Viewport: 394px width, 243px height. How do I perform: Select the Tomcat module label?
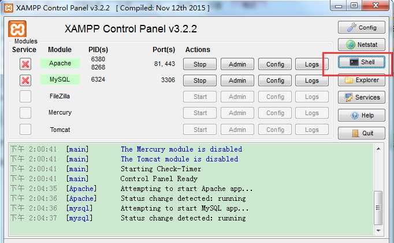60,130
